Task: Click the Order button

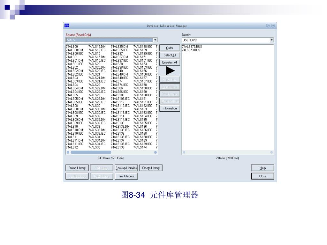Action: tap(170, 48)
